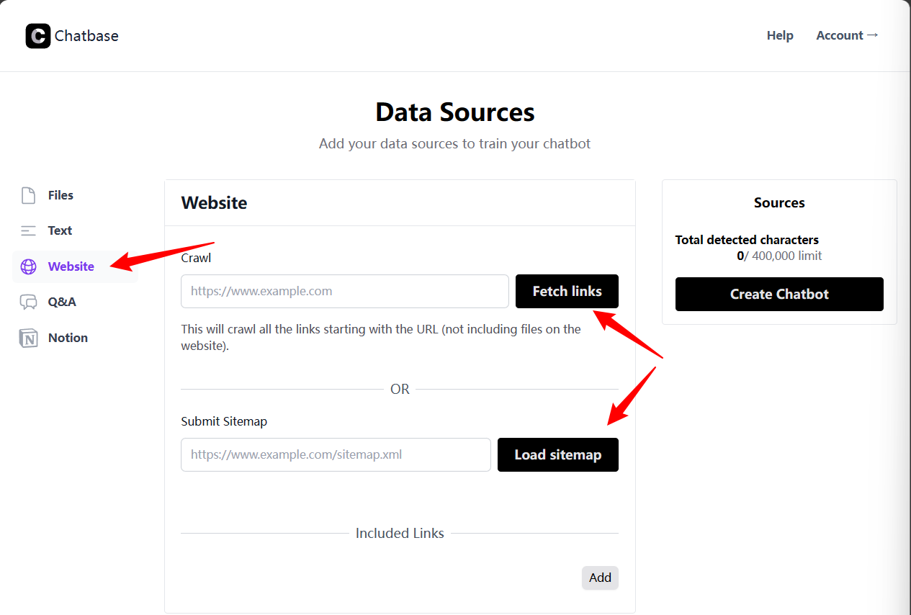This screenshot has width=911, height=615.
Task: Click the Chatbase logo icon
Action: coord(38,36)
